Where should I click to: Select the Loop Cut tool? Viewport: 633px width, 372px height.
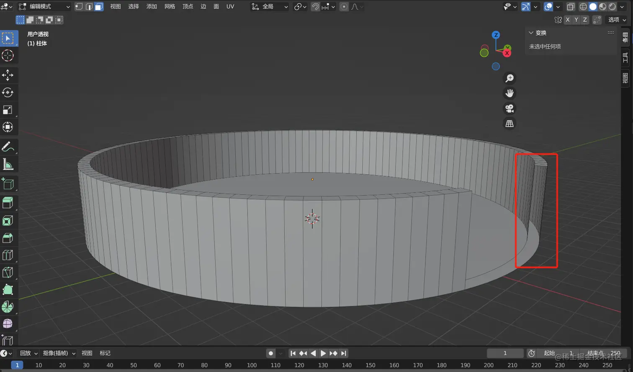8,255
